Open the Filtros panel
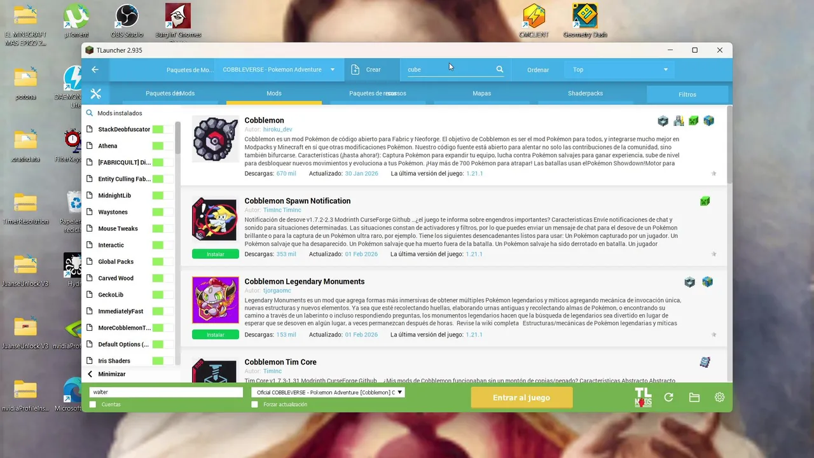 point(687,94)
